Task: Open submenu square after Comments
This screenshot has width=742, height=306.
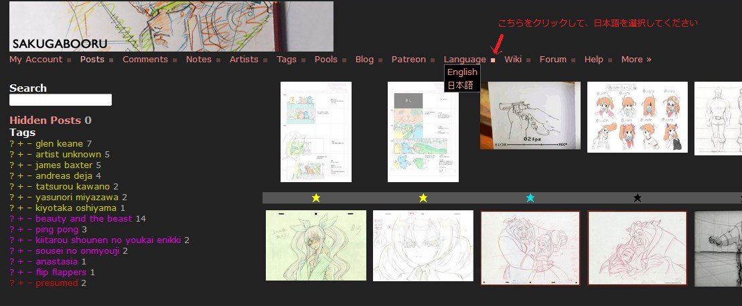Action: (x=175, y=60)
